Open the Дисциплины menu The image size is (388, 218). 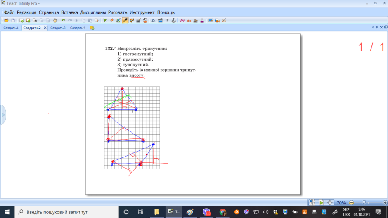click(x=93, y=12)
